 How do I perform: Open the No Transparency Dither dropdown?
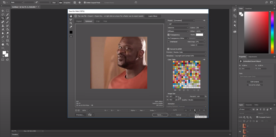[178, 38]
